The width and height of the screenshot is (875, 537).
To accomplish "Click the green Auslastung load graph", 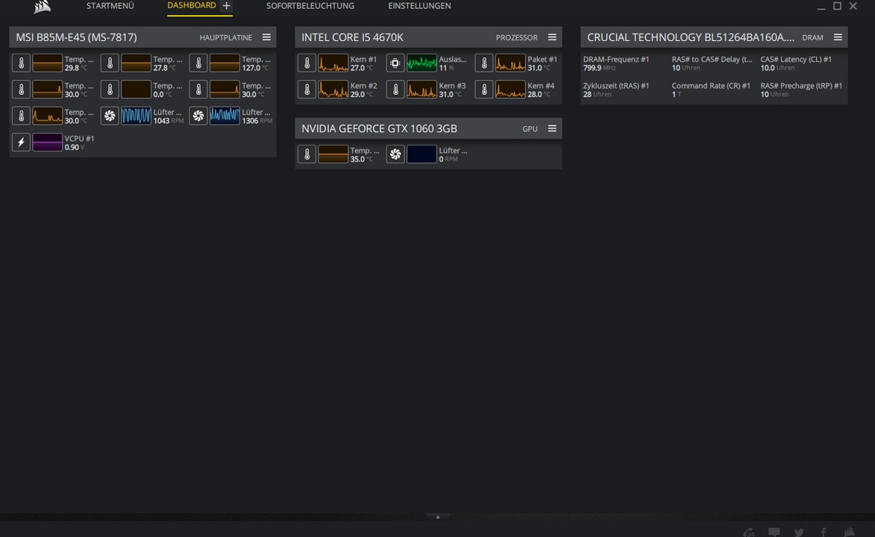I will (x=422, y=63).
